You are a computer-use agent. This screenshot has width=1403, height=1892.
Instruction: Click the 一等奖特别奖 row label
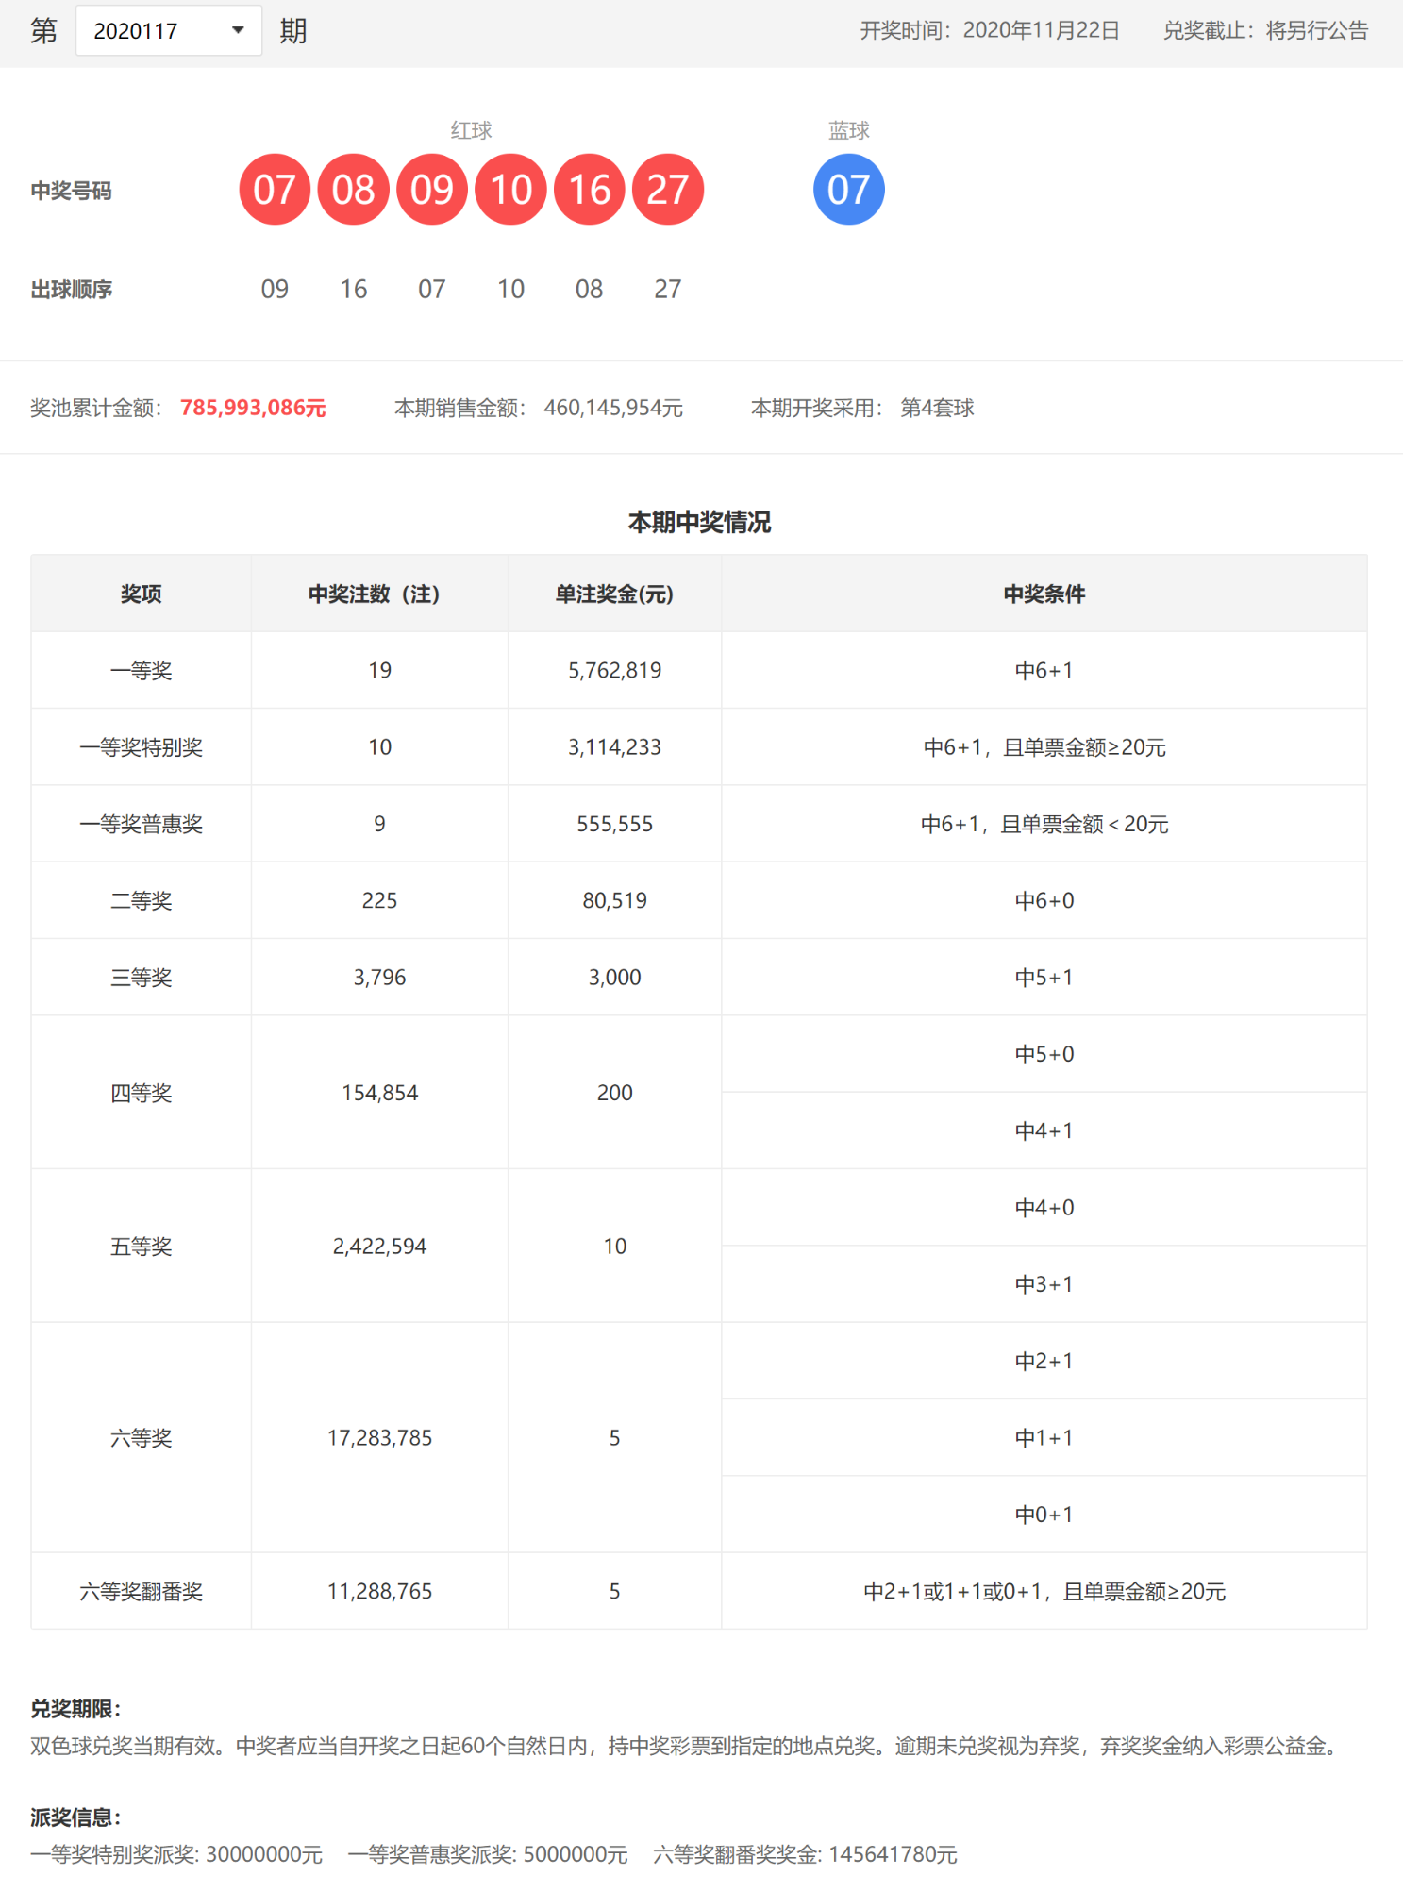(x=141, y=747)
